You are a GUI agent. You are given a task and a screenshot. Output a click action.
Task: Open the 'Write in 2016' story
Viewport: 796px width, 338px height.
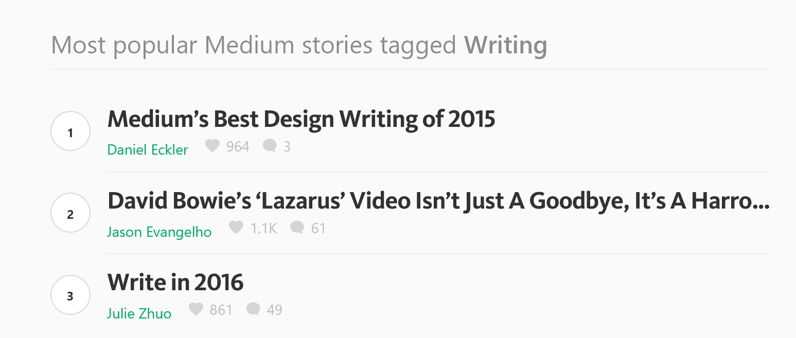[175, 283]
